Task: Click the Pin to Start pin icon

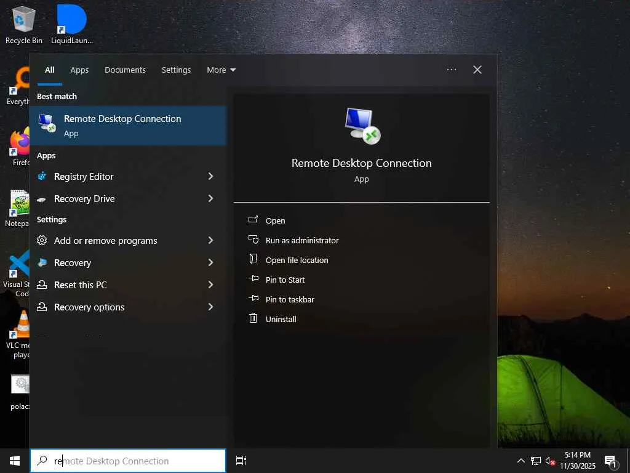Action: pos(253,278)
